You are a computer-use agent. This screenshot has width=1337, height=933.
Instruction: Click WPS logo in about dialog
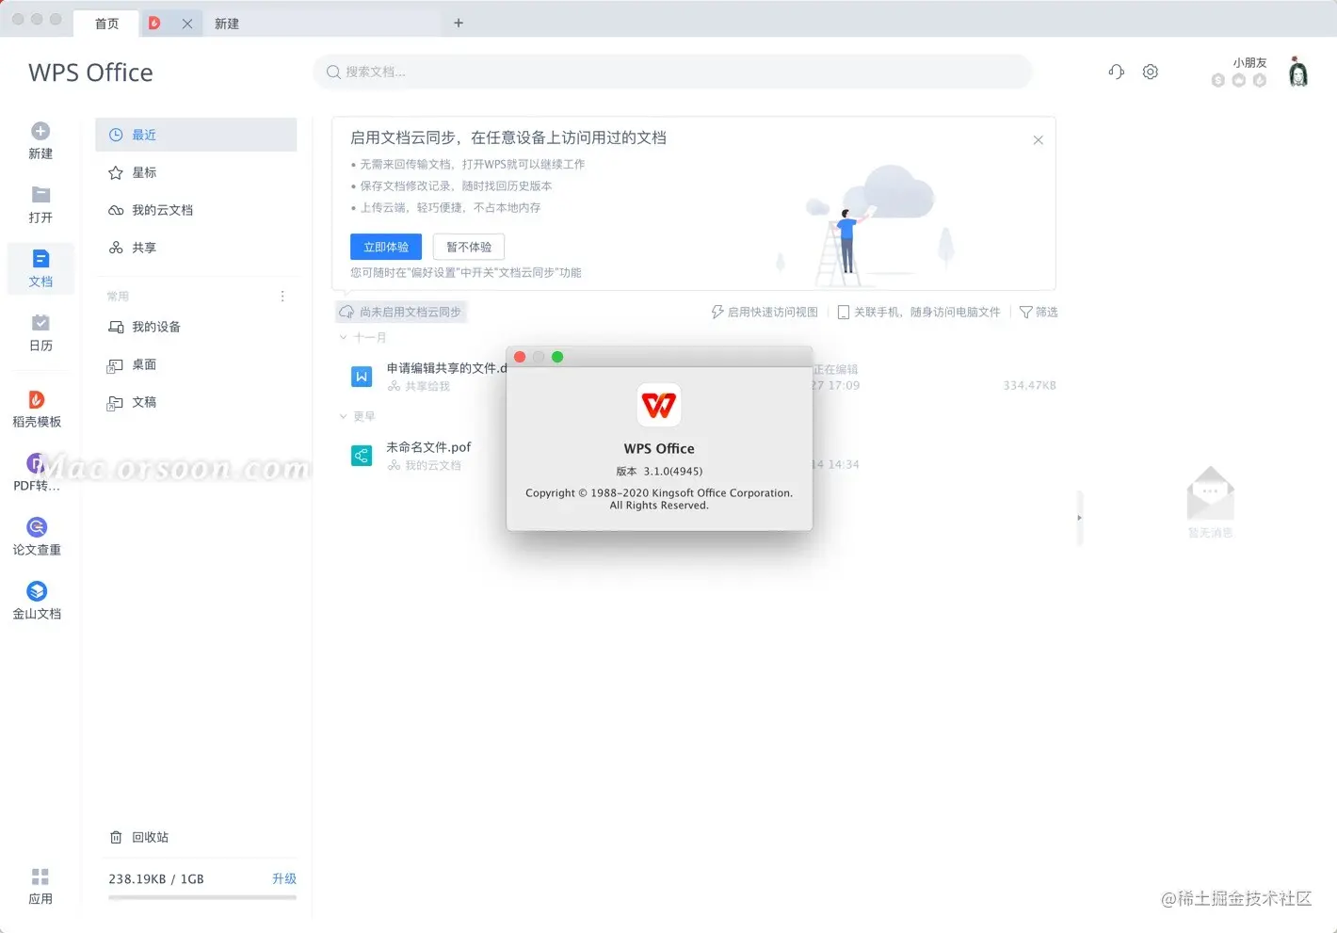pos(659,406)
